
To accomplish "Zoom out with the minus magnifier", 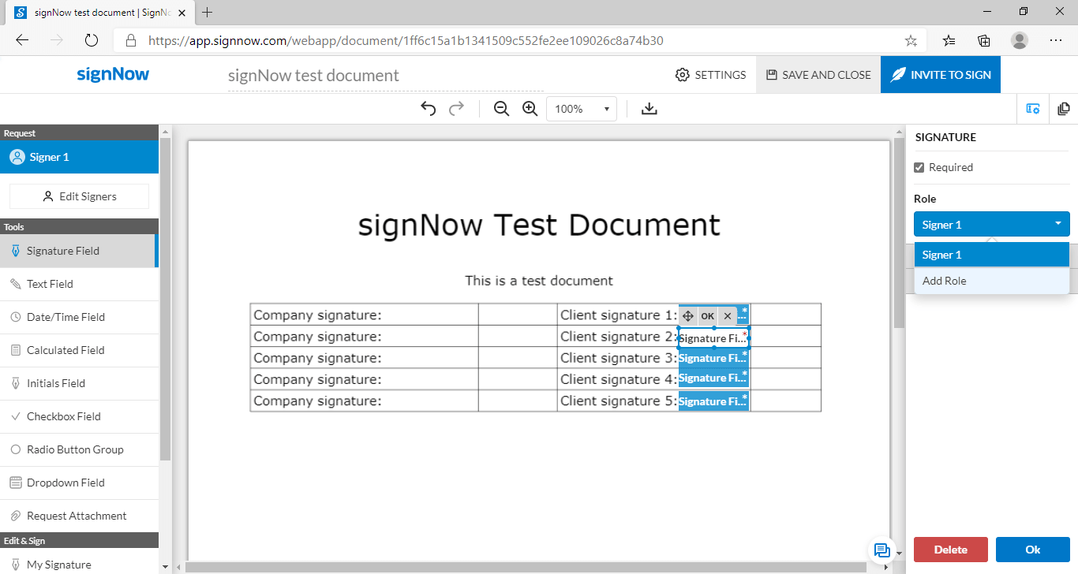I will (501, 109).
